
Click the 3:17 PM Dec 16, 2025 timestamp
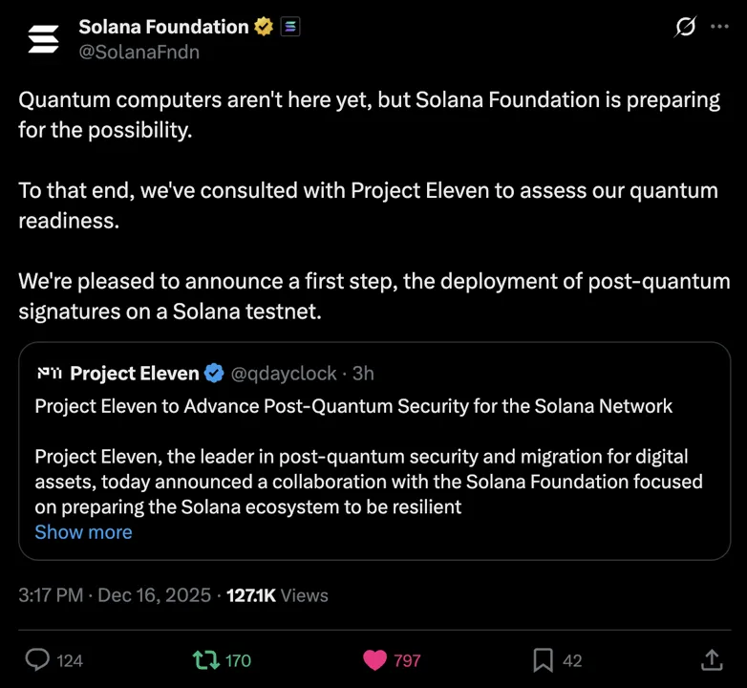[x=115, y=595]
